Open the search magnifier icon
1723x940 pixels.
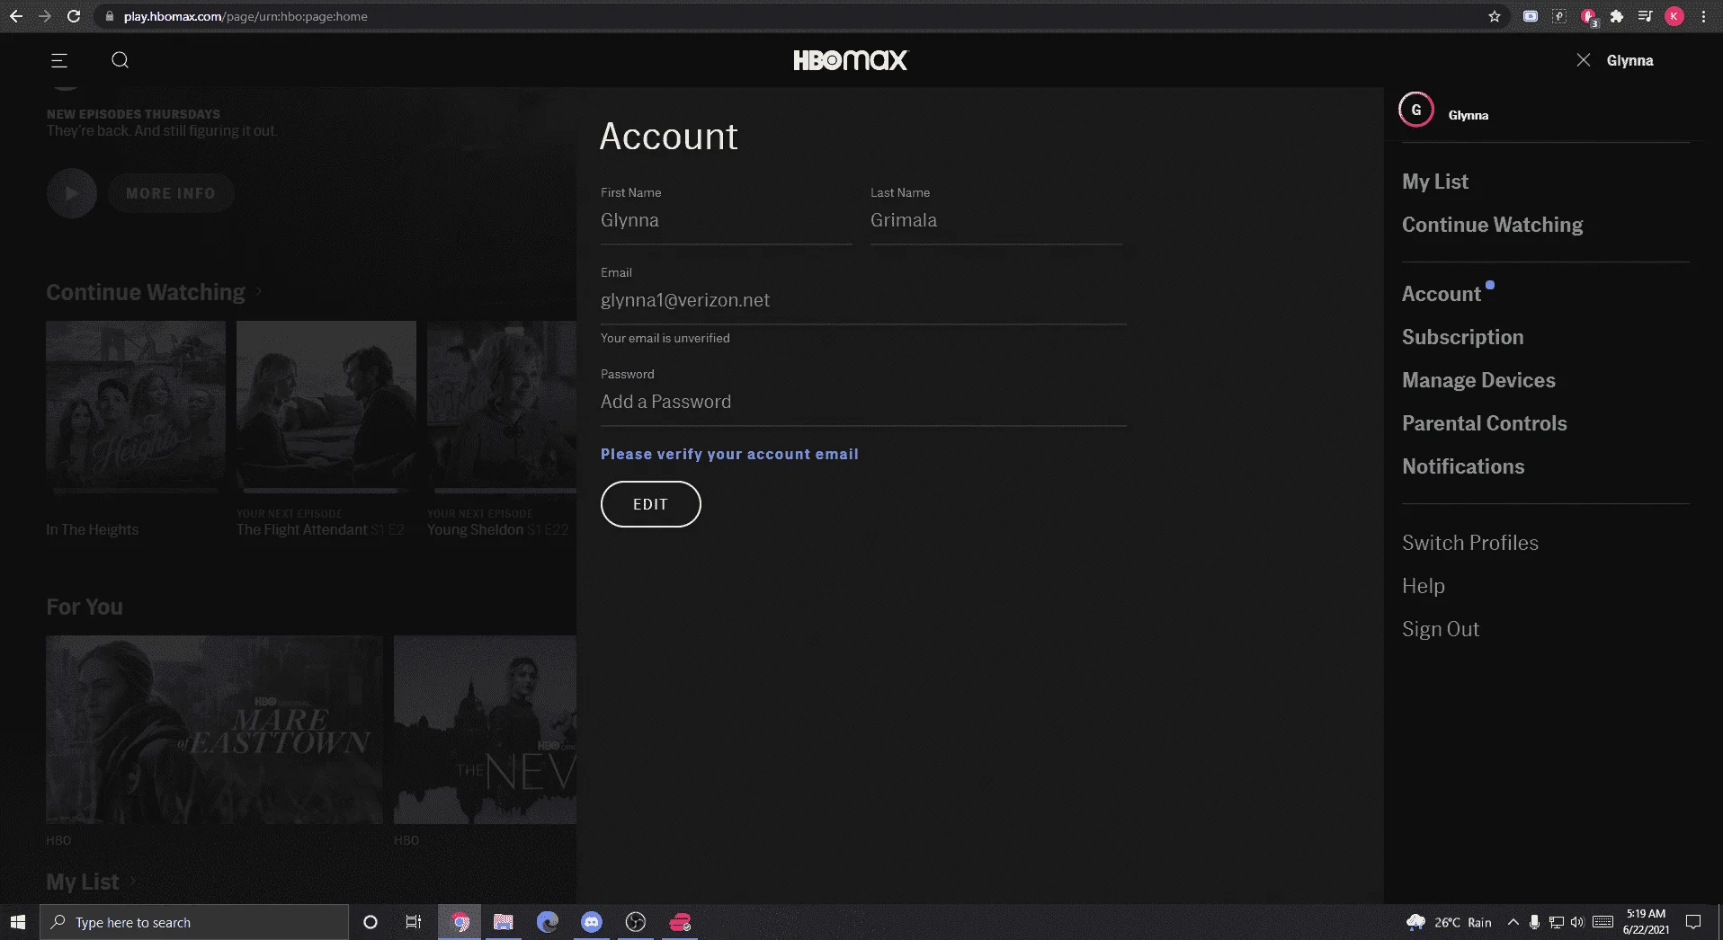point(120,60)
